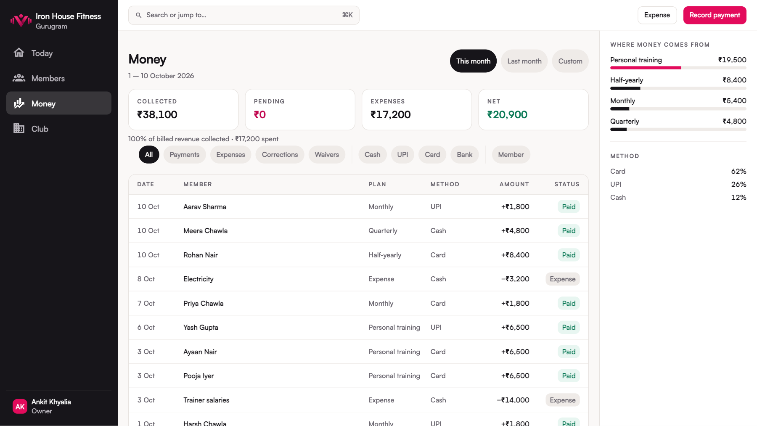Filter by Waivers
The width and height of the screenshot is (757, 426).
coord(327,155)
